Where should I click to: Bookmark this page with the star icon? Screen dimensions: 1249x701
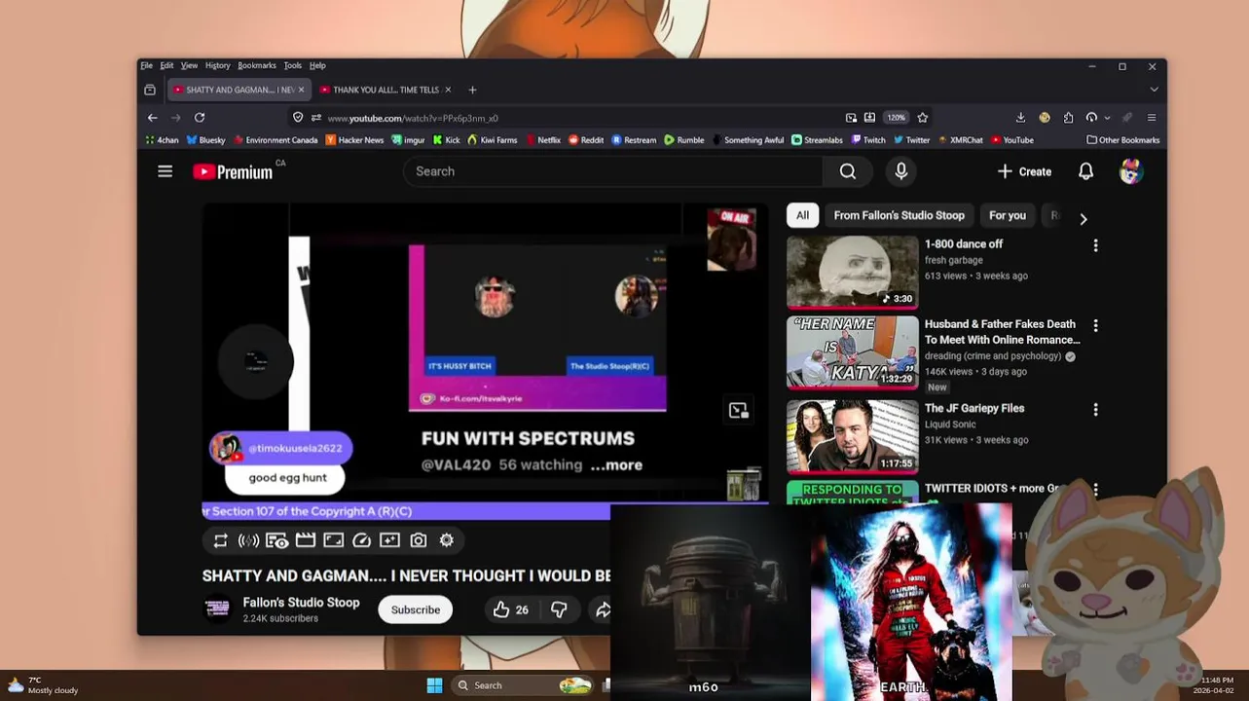(922, 118)
